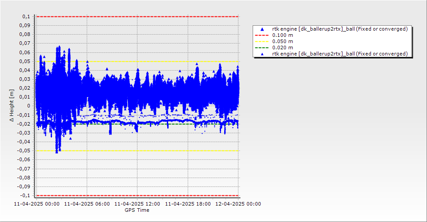Screen dimensions: 427x222
Task: Click the small blue triangle legend marker
Action: 262,54
